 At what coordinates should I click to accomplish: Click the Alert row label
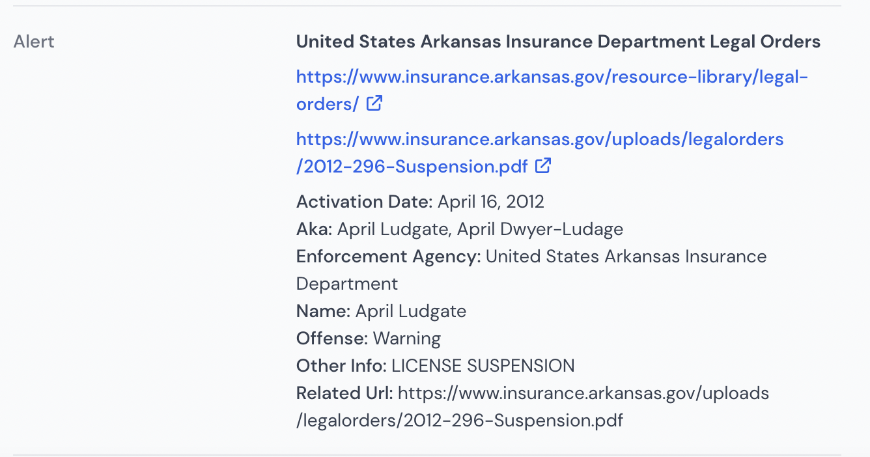34,42
